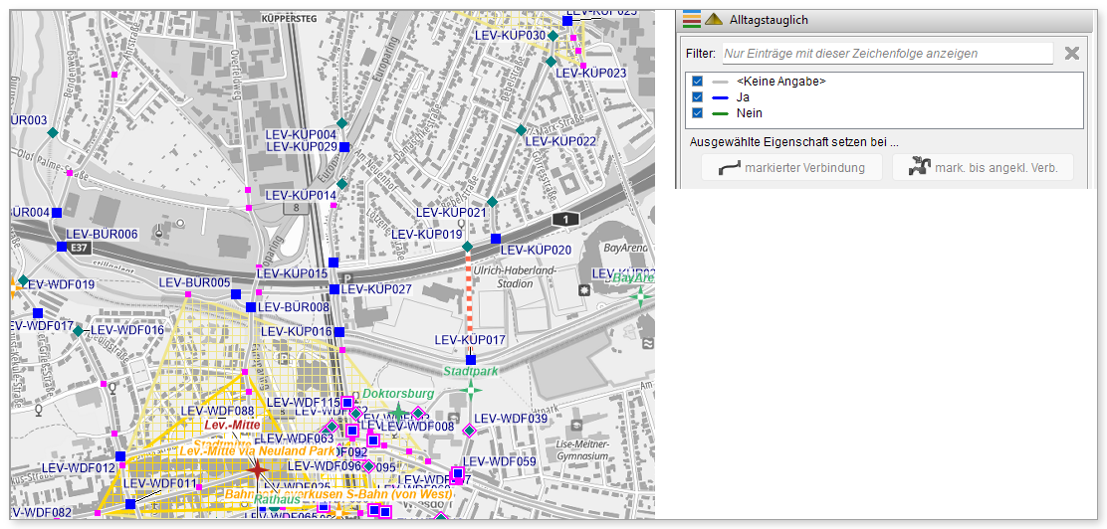The height and width of the screenshot is (529, 1107).
Task: Select blue square node LEV-KÜP017
Action: (x=471, y=360)
